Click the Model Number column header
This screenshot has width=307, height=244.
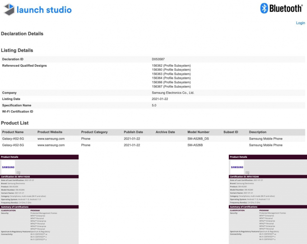198,132
